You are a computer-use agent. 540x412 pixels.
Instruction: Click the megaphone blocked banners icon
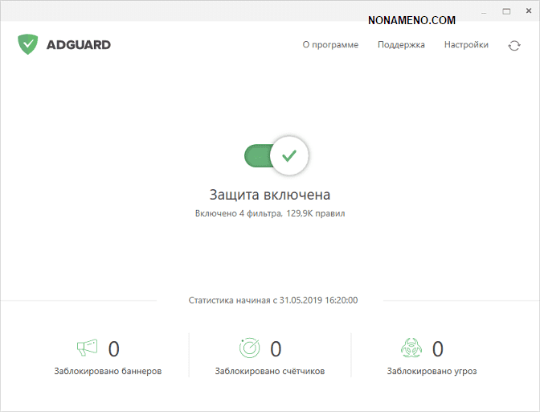click(x=87, y=348)
